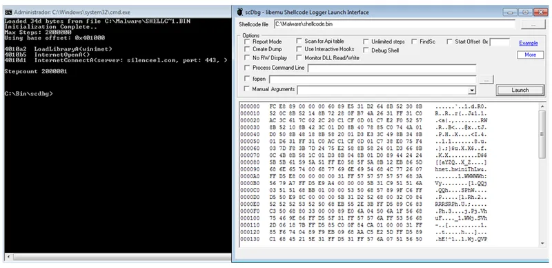Focus the Shellcode file path field
Viewport: 552px width, 268px height.
(x=394, y=24)
